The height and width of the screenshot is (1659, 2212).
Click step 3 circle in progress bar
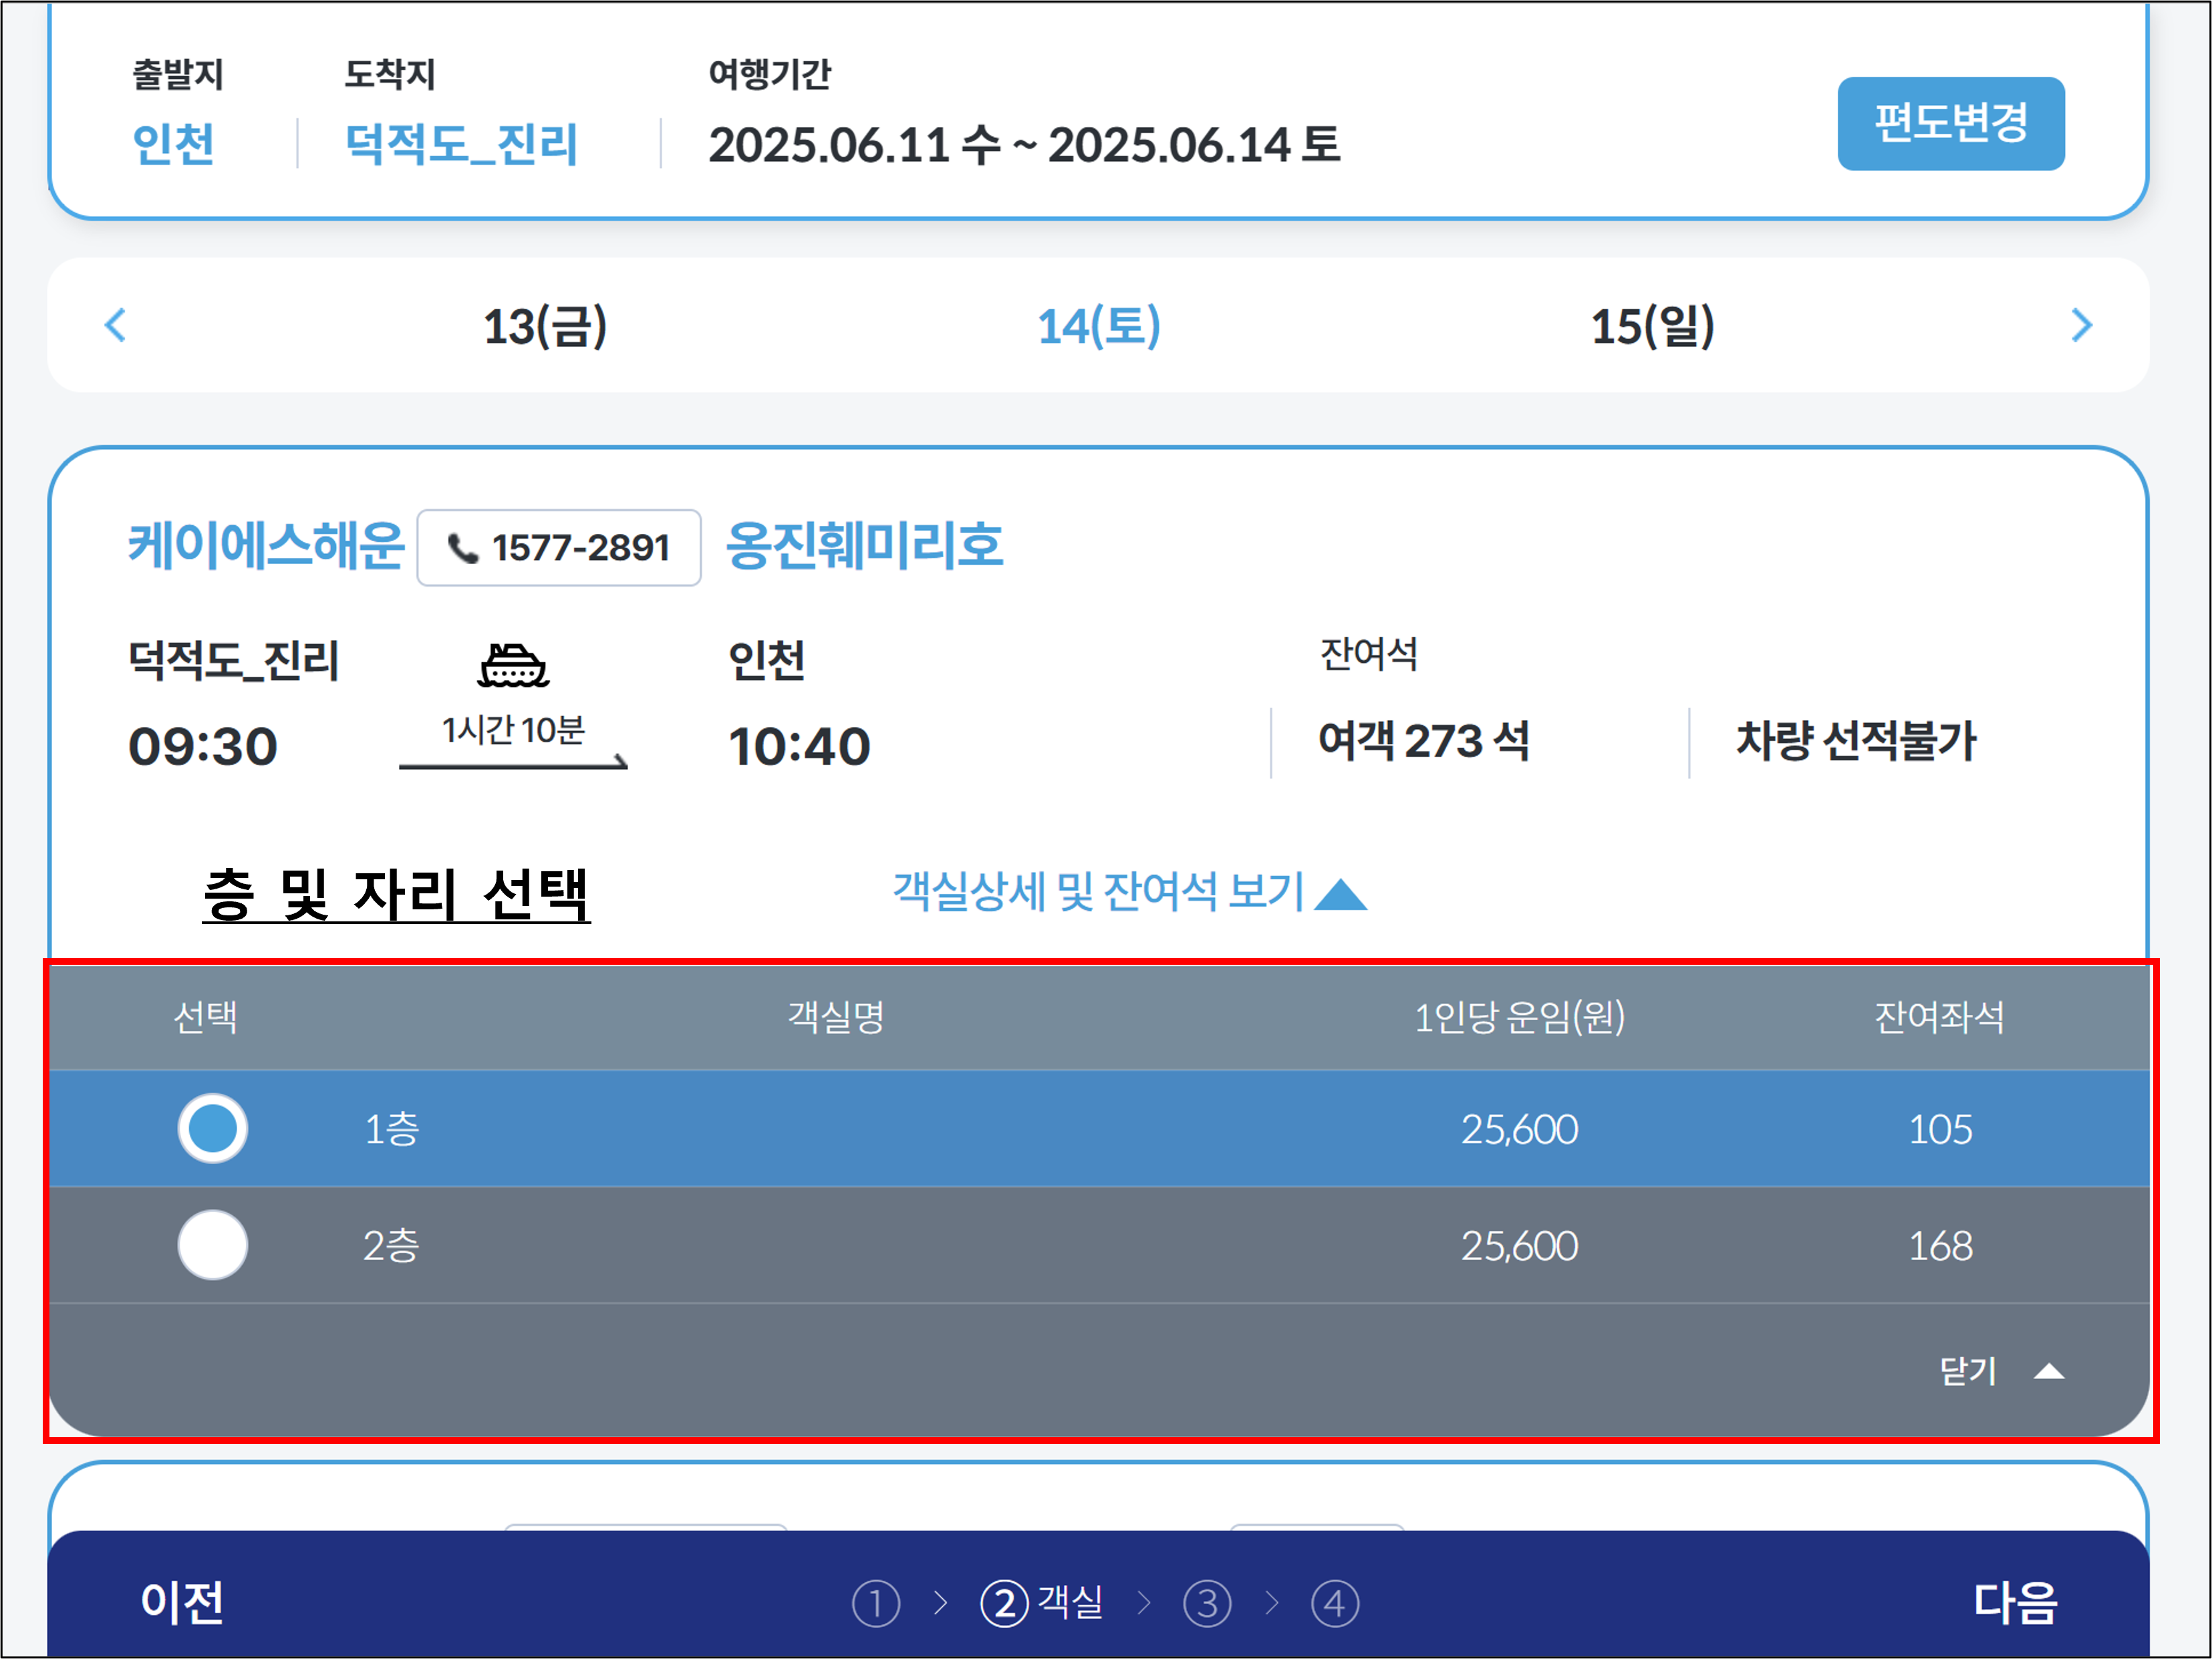1207,1603
